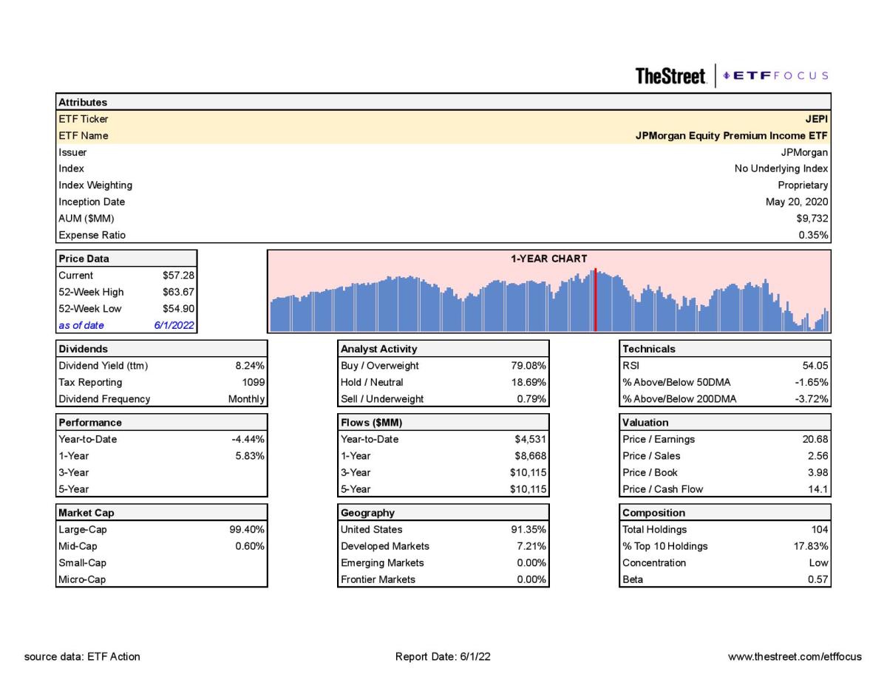Click the Small-Cap row label
The image size is (887, 685).
(83, 563)
